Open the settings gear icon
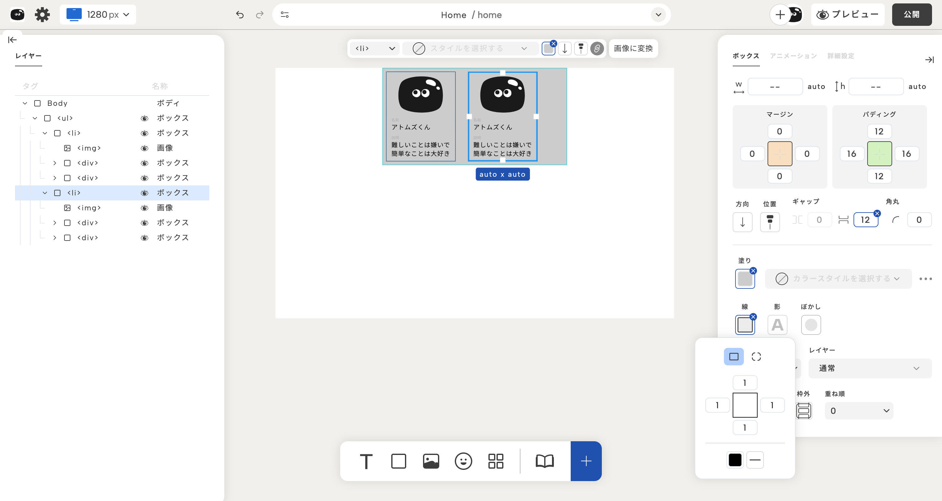The height and width of the screenshot is (501, 942). coord(42,15)
